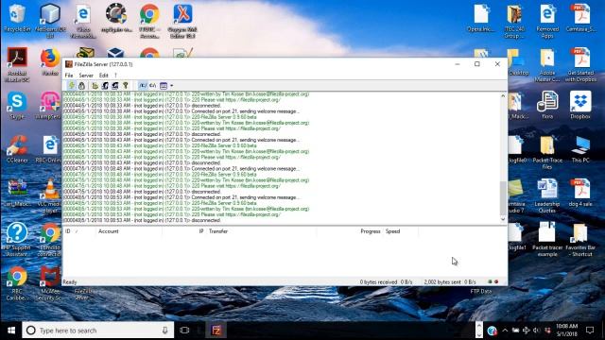Open the Action Center notifications icon

(590, 331)
